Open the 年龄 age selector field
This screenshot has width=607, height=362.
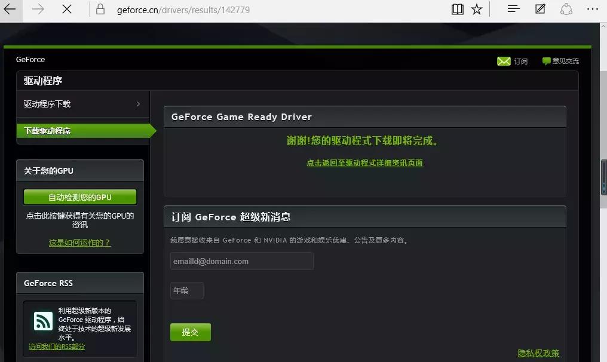(x=186, y=290)
